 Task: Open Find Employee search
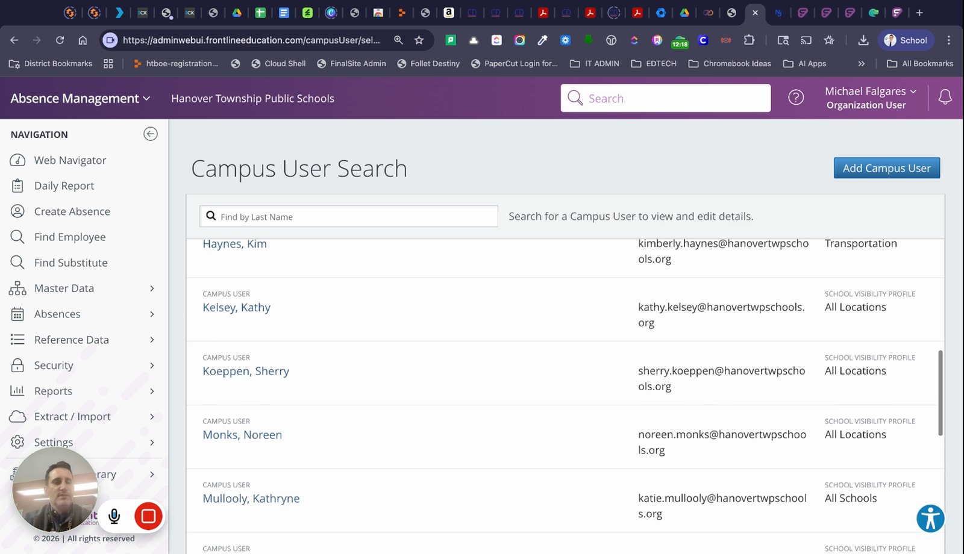point(70,237)
